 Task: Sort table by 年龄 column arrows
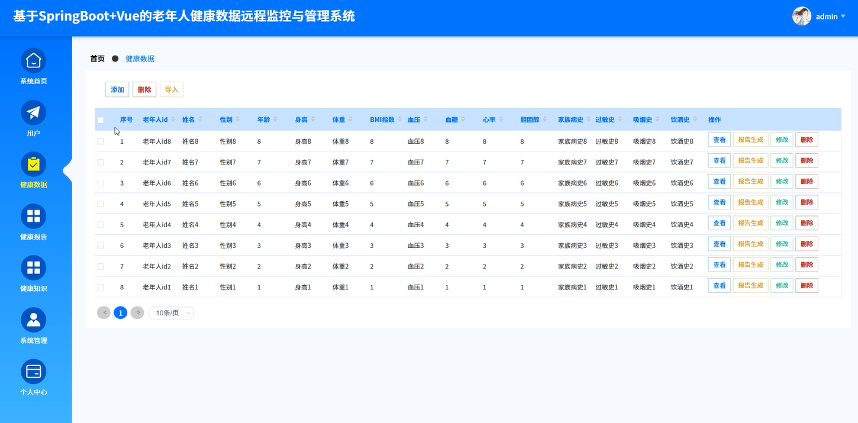coord(275,120)
